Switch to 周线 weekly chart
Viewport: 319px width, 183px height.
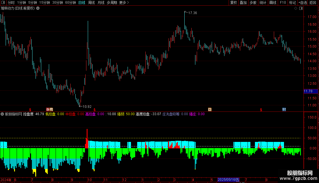(91, 3)
